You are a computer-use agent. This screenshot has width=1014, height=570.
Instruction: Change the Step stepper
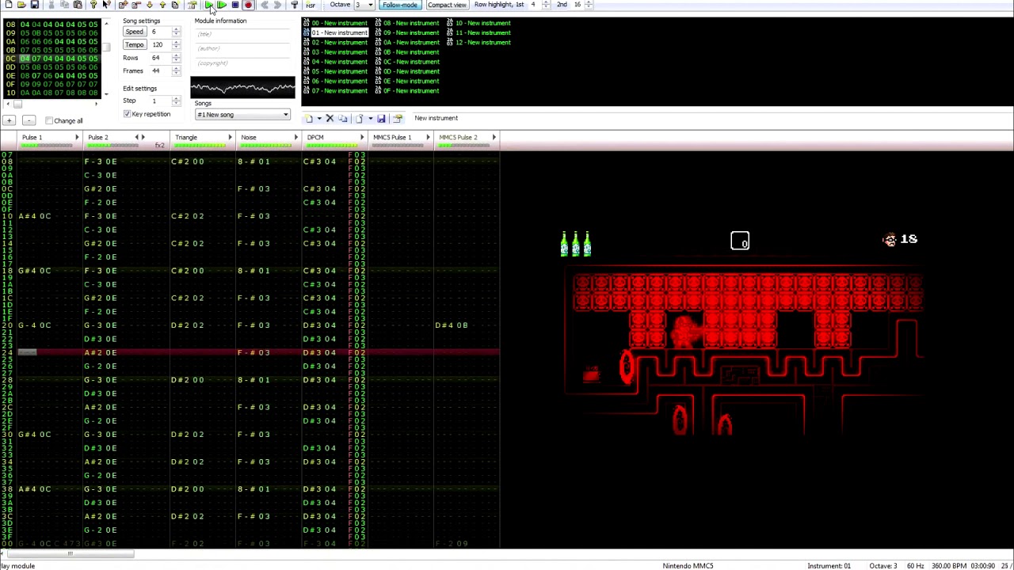pos(176,101)
